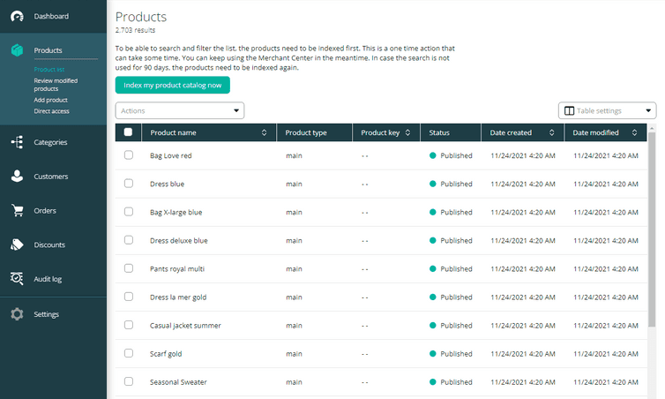Open Categories via its tree icon
665x399 pixels.
pyautogui.click(x=17, y=142)
